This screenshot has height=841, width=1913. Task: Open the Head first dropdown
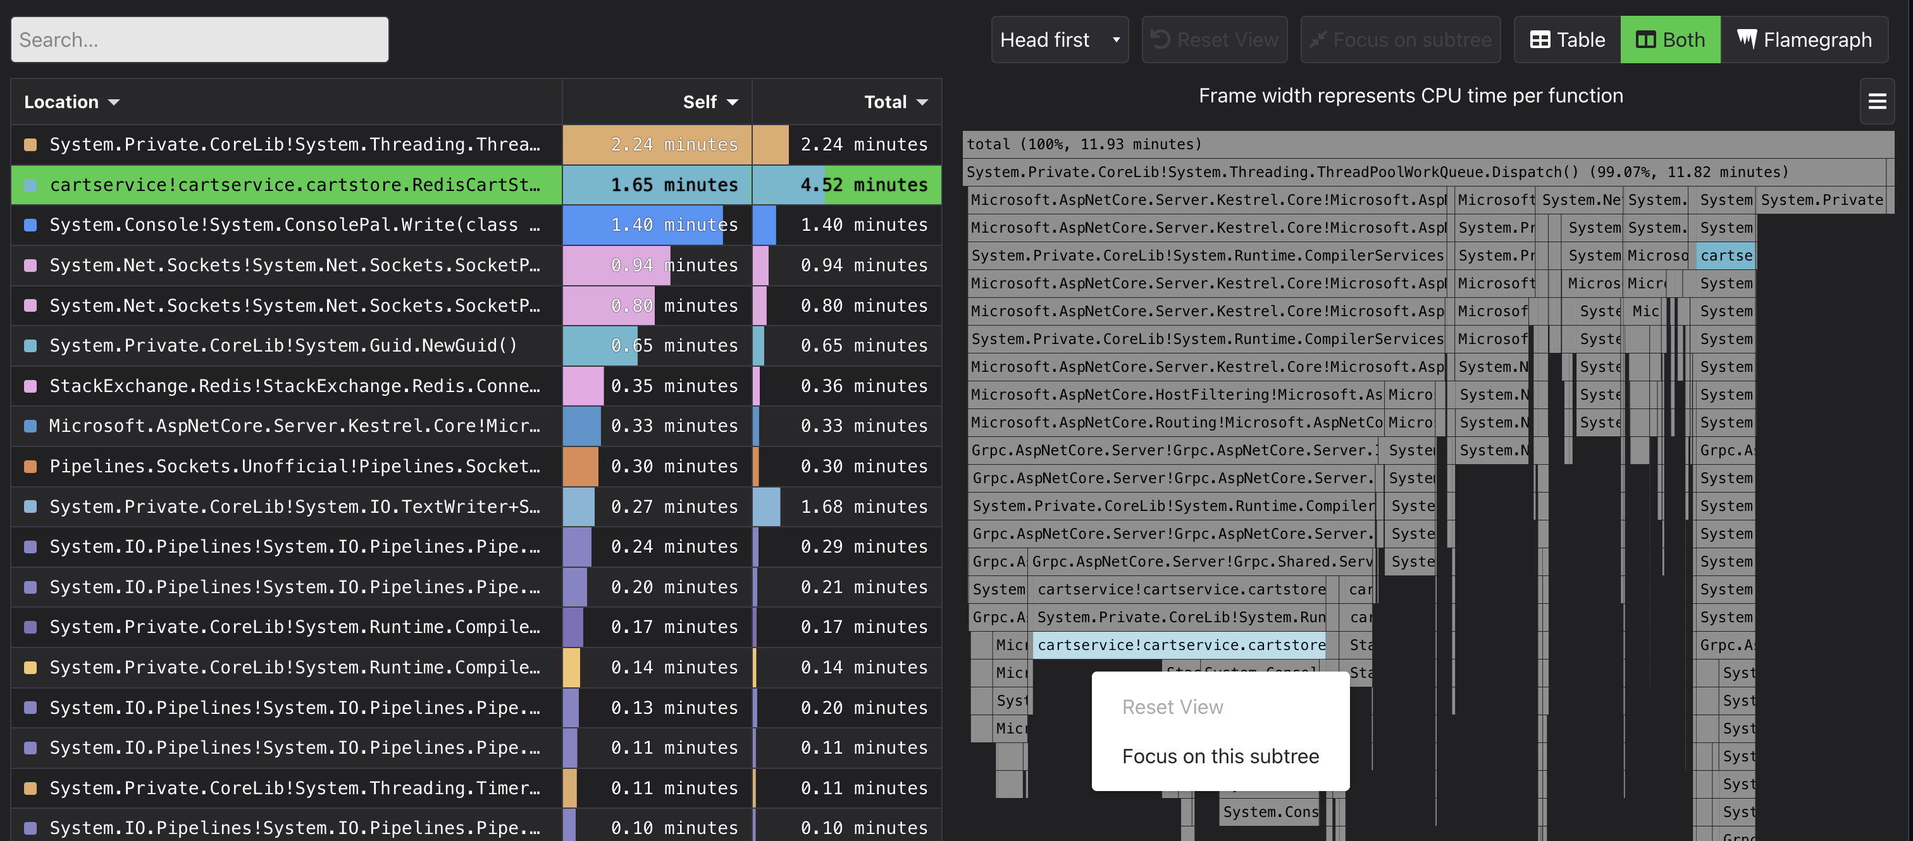coord(1060,39)
